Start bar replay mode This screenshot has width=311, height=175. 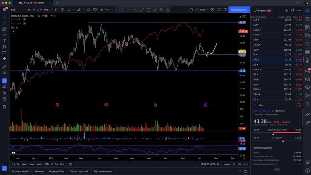[102, 10]
